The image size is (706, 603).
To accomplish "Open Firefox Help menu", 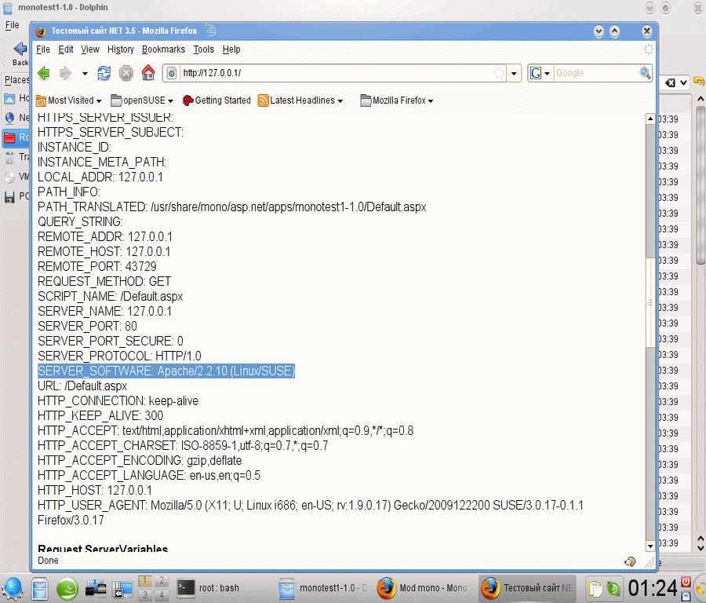I will click(x=231, y=49).
